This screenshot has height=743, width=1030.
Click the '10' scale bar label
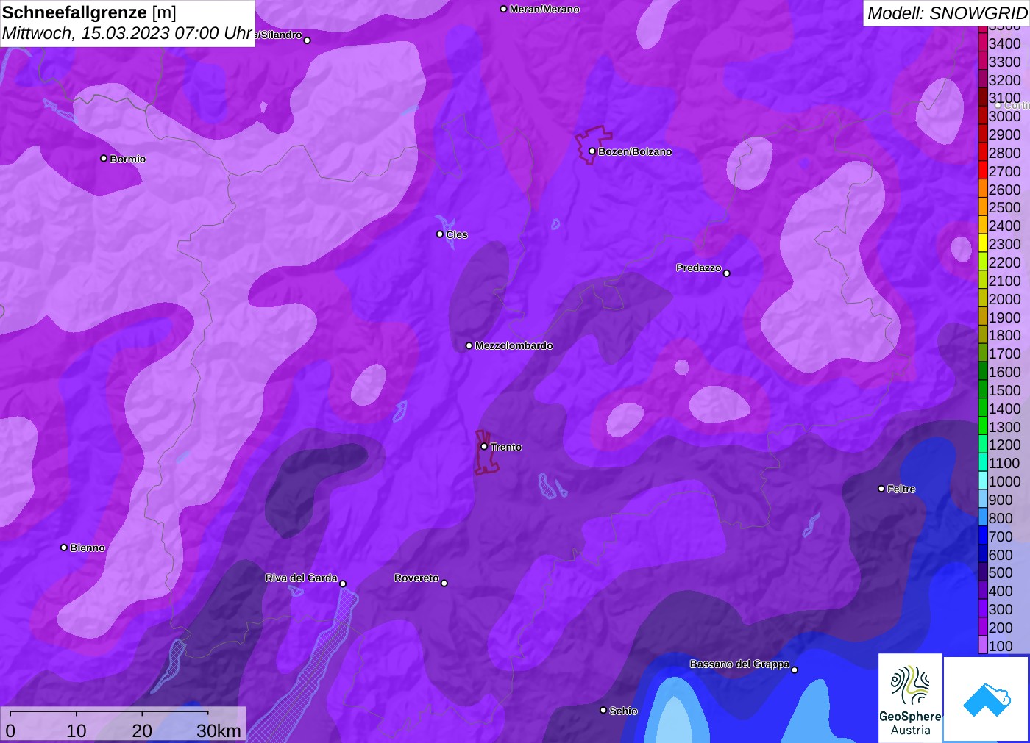pyautogui.click(x=77, y=731)
